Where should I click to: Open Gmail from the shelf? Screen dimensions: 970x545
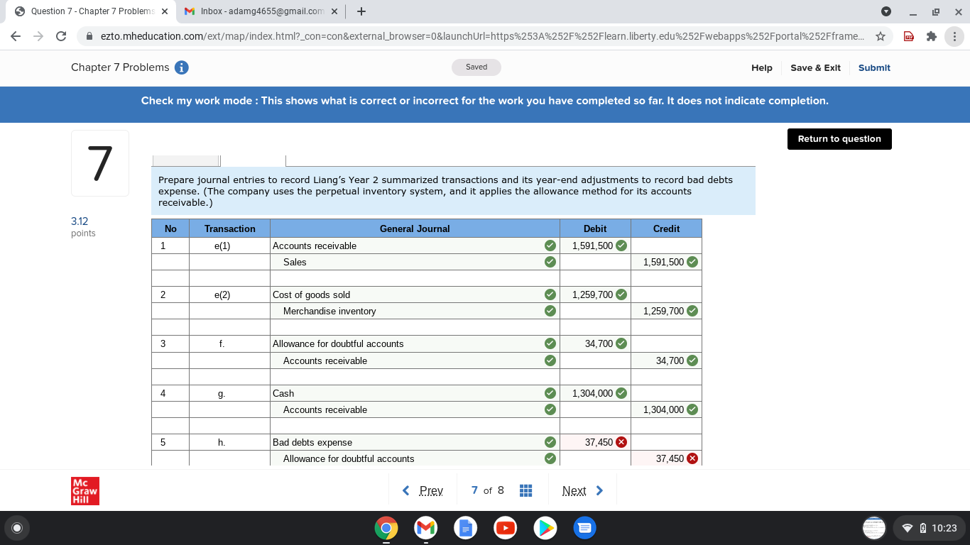pos(425,528)
